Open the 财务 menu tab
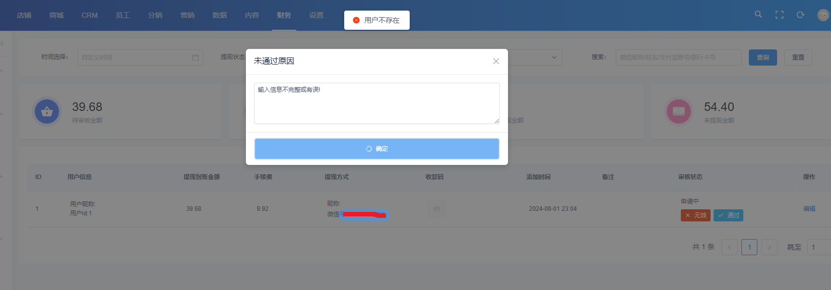831x290 pixels. click(x=284, y=15)
